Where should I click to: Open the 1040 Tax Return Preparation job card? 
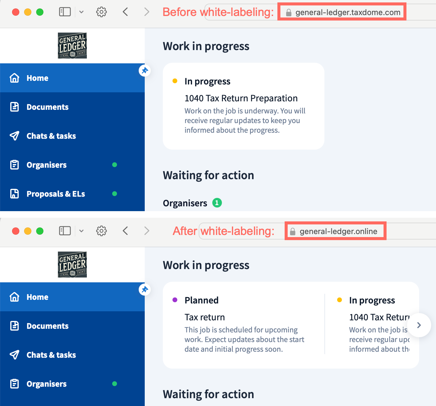[x=243, y=106]
